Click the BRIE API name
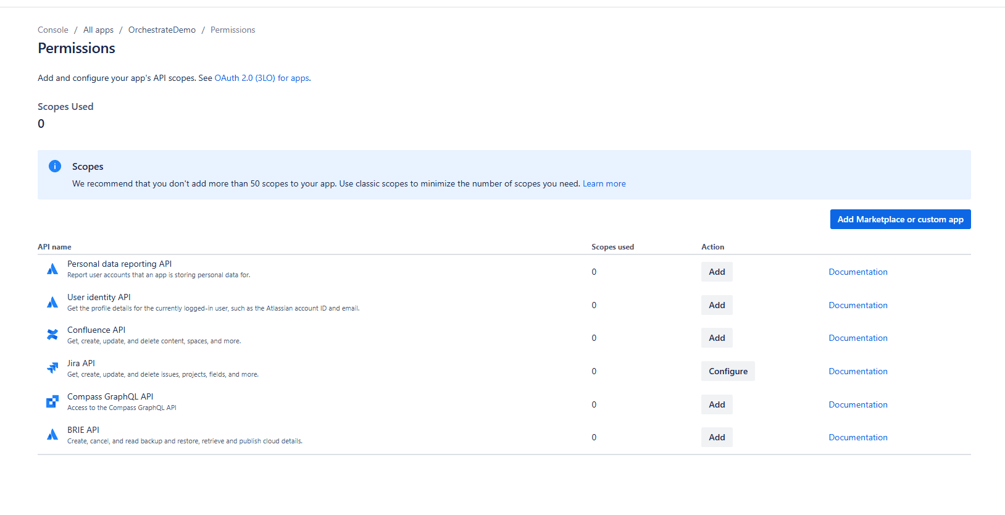Viewport: 1005px width, 515px height. (83, 430)
